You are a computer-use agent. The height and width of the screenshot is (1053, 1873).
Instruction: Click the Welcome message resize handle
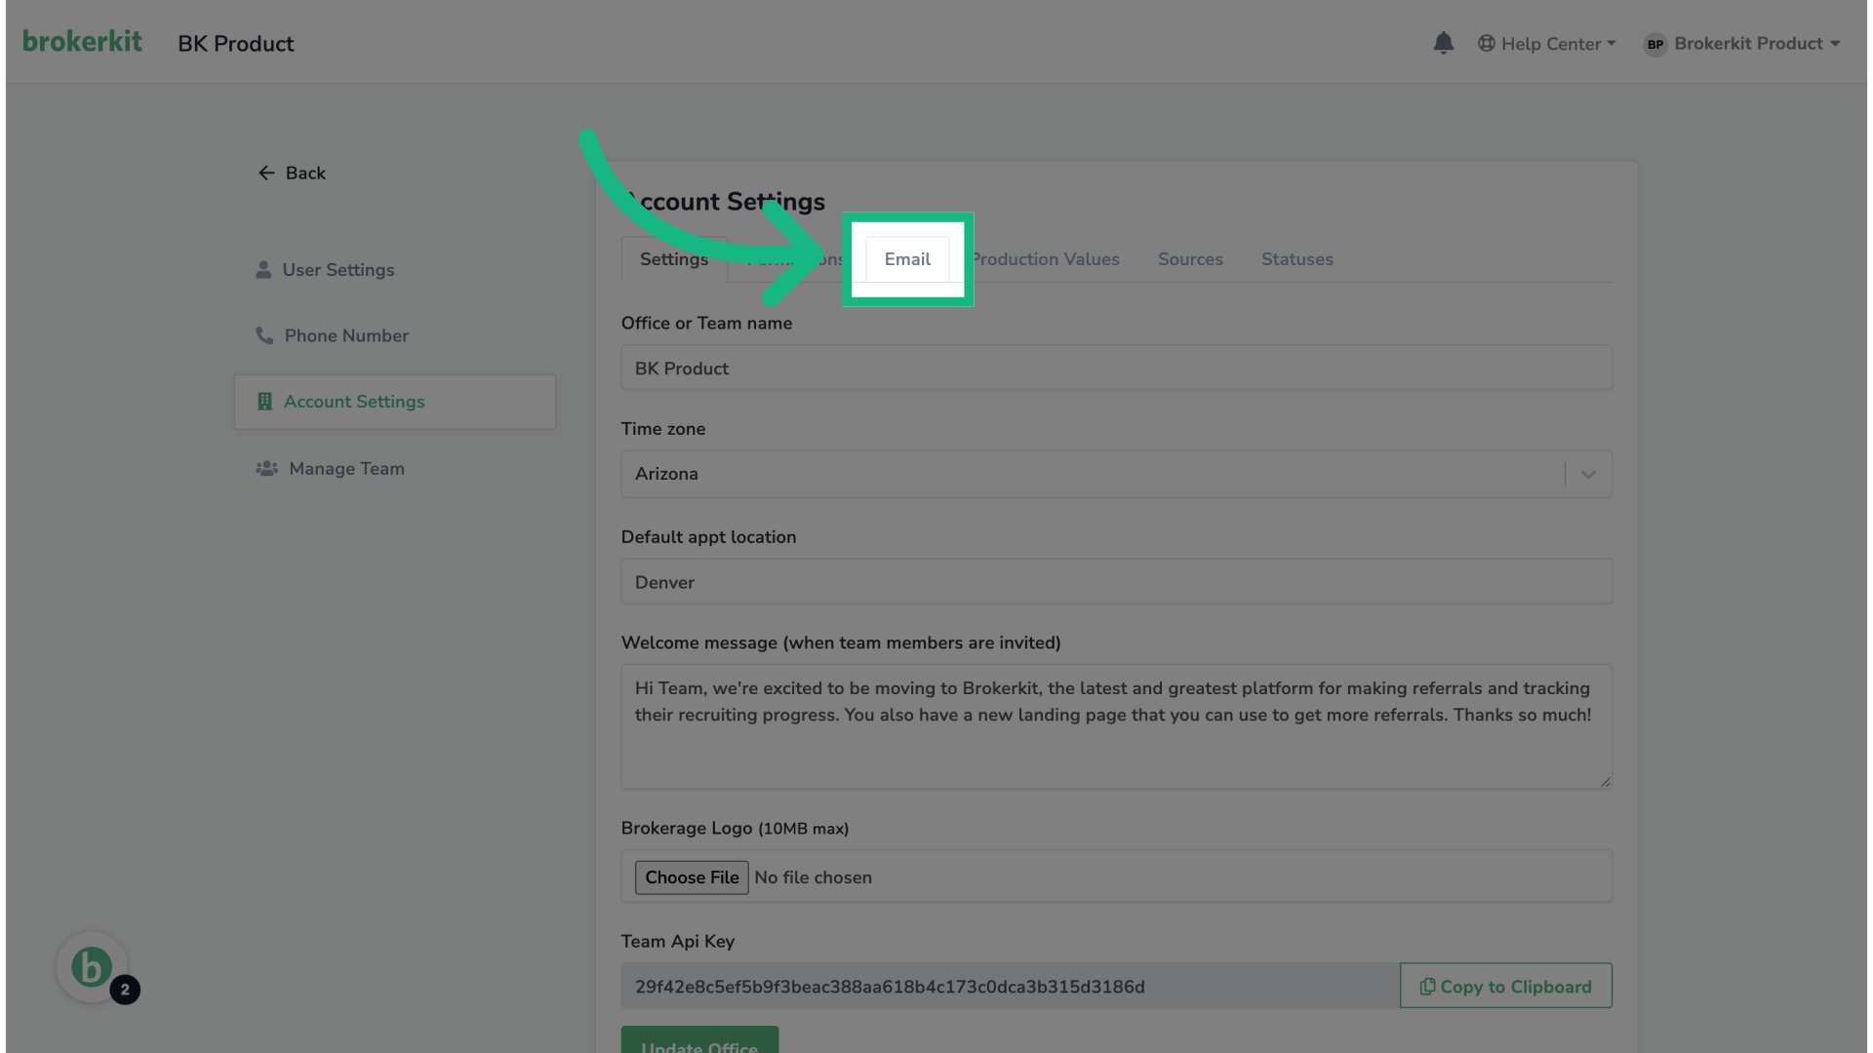(1605, 781)
